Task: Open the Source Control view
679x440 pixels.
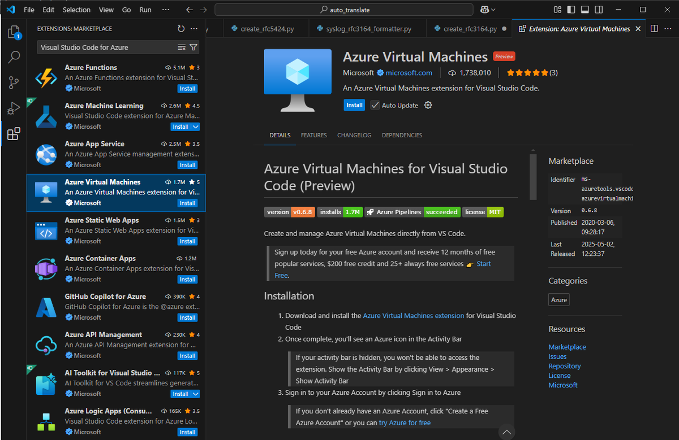Action: click(14, 82)
